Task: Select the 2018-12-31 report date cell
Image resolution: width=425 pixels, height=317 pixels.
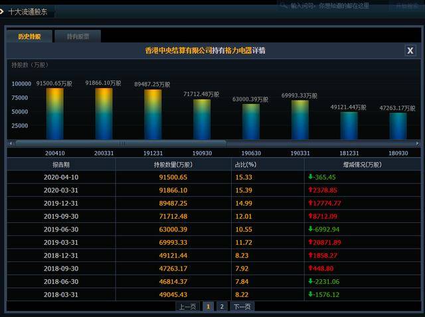Action: (61, 255)
